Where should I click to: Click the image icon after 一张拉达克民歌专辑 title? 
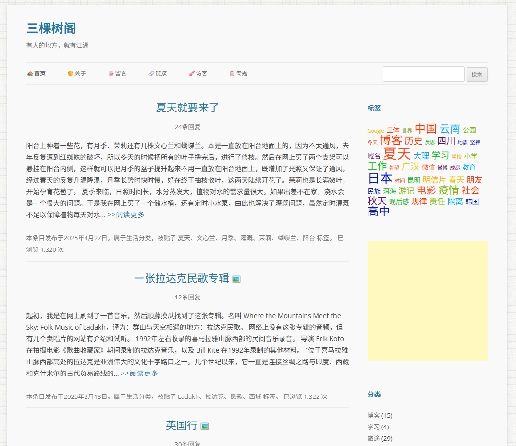(x=236, y=279)
